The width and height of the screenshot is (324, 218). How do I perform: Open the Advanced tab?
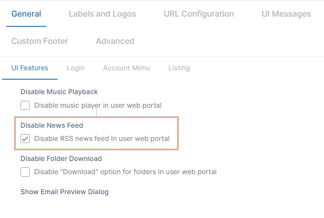pos(115,41)
